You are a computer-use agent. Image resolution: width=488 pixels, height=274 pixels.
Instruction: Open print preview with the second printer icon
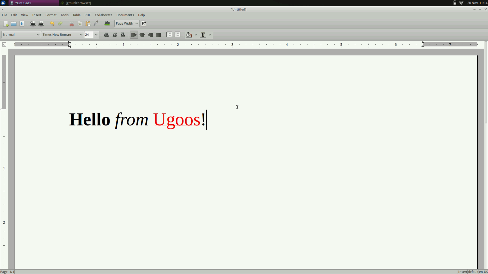coord(41,24)
